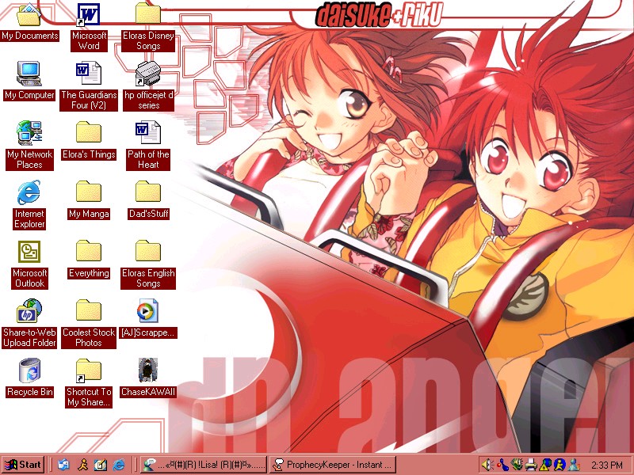This screenshot has width=634, height=475.
Task: Open the Shortcut To My Share... folder
Action: [89, 370]
